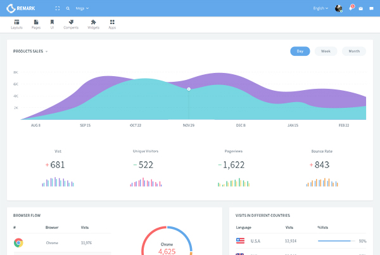Click the Remark logo icon
380x255 pixels.
coord(11,8)
